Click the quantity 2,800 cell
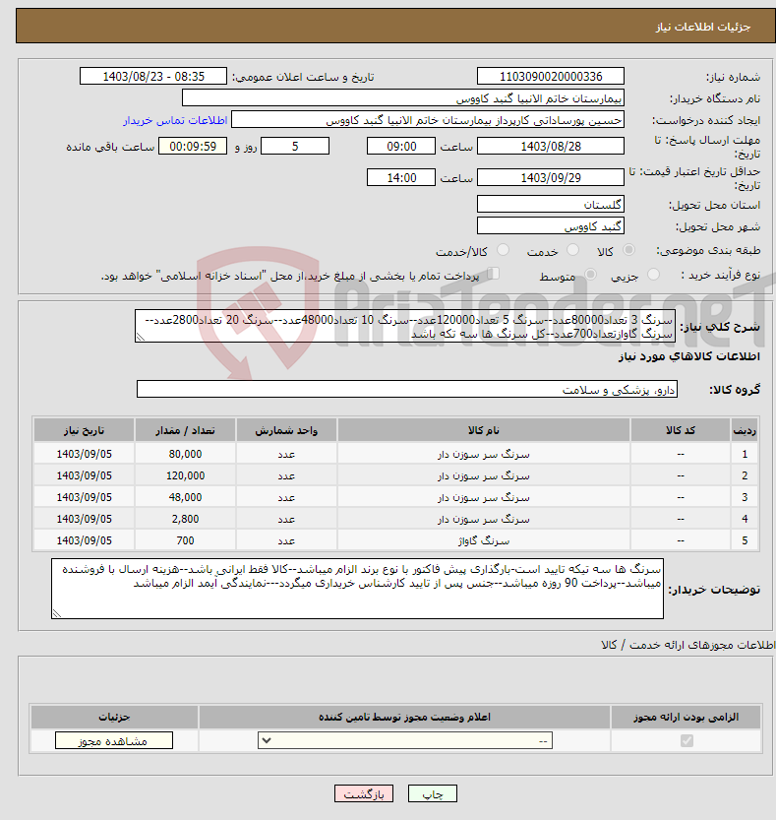776x820 pixels. [185, 519]
